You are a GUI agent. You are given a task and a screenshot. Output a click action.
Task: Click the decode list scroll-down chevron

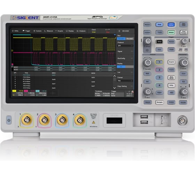pyautogui.click(x=115, y=88)
